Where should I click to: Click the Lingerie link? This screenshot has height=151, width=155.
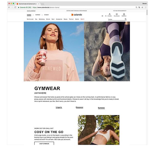point(59,107)
